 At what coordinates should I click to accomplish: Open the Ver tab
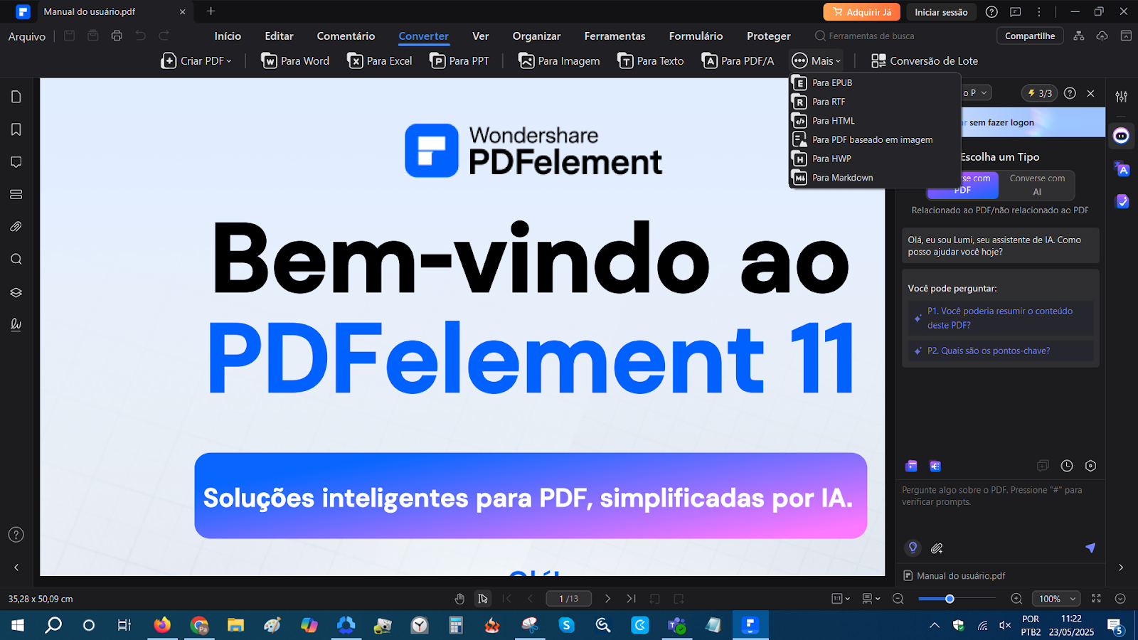(x=481, y=36)
